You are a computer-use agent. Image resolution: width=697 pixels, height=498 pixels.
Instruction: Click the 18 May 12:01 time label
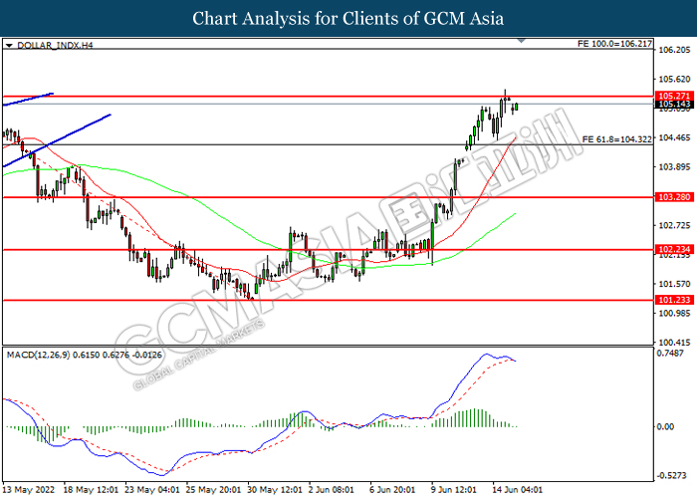click(x=92, y=490)
